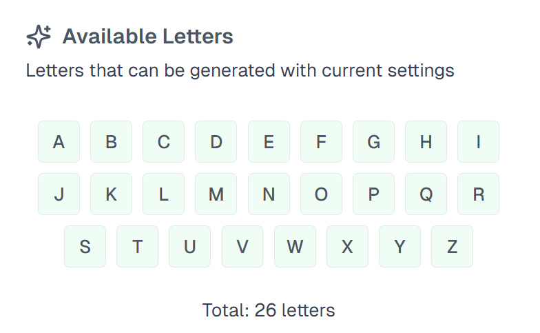The height and width of the screenshot is (333, 540).
Task: Select the letter A tile
Action: pyautogui.click(x=59, y=142)
